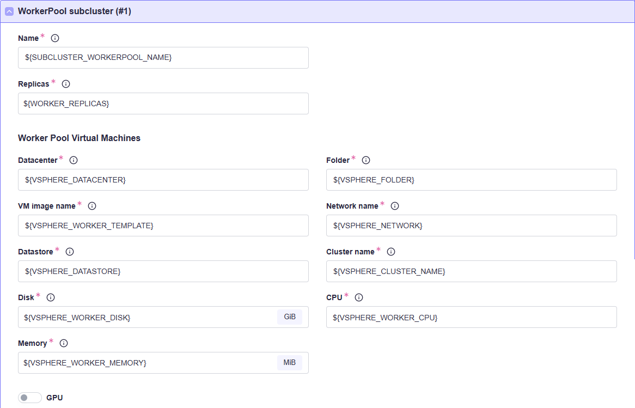The height and width of the screenshot is (408, 635).
Task: Click the CPU info icon
Action: [x=359, y=297]
